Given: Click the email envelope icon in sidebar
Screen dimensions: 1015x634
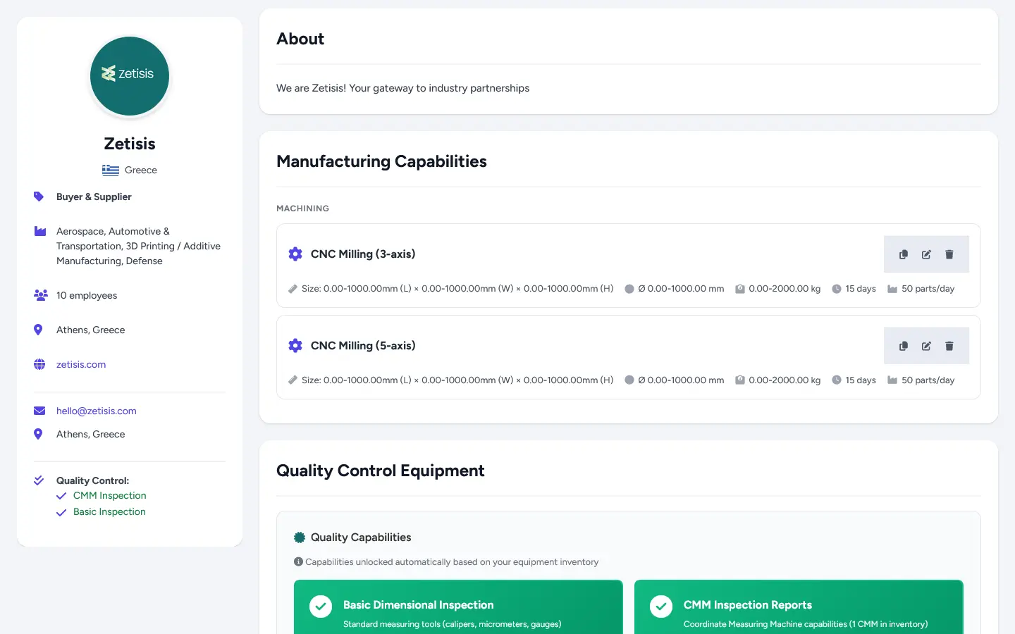Looking at the screenshot, I should 39,410.
